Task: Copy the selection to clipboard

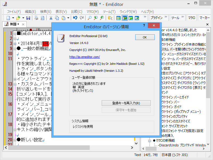Action: (x=57, y=18)
